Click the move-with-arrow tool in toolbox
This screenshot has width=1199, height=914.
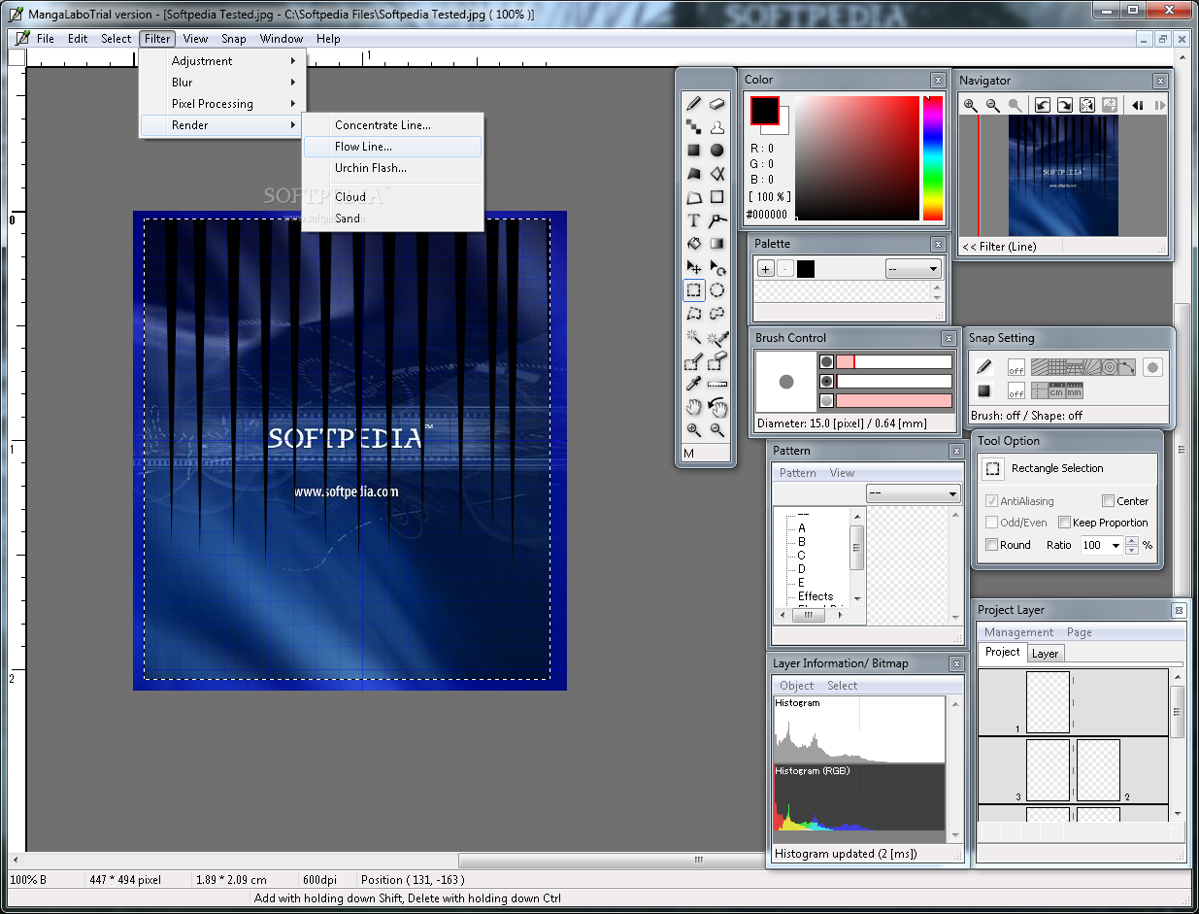[x=693, y=267]
